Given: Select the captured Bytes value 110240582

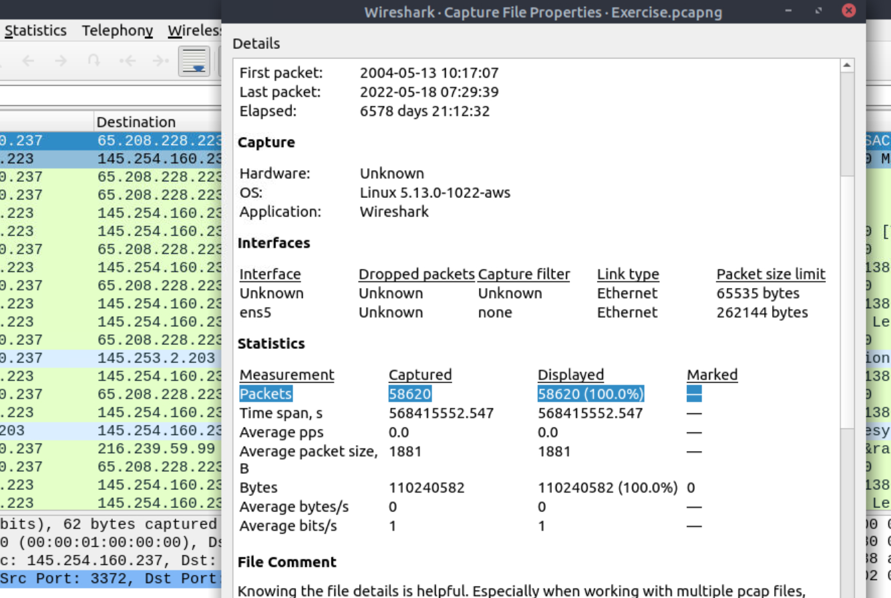Looking at the screenshot, I should [x=426, y=488].
